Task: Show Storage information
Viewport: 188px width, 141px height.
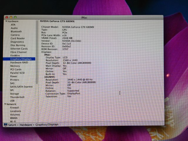Action: pyautogui.click(x=14, y=94)
